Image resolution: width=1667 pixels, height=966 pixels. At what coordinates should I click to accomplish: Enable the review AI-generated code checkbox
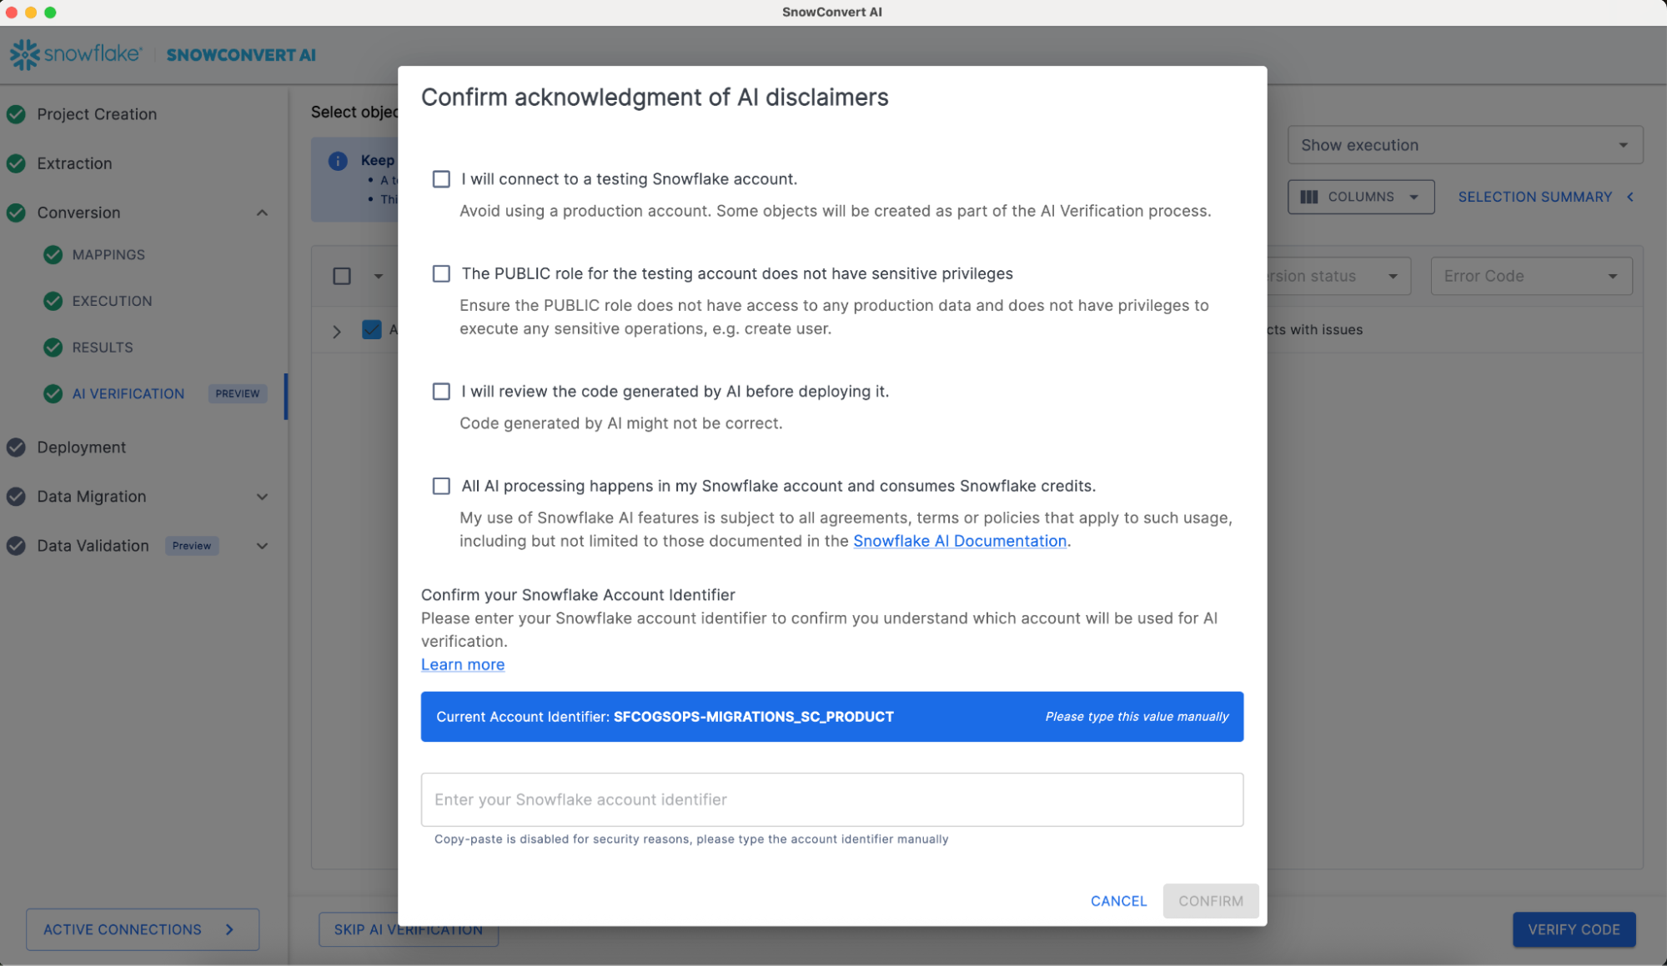441,392
